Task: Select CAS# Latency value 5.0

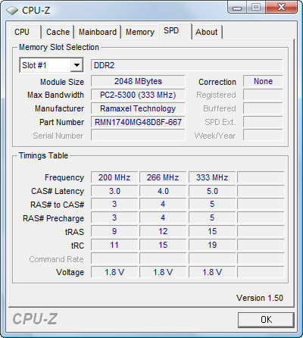Action: (212, 191)
